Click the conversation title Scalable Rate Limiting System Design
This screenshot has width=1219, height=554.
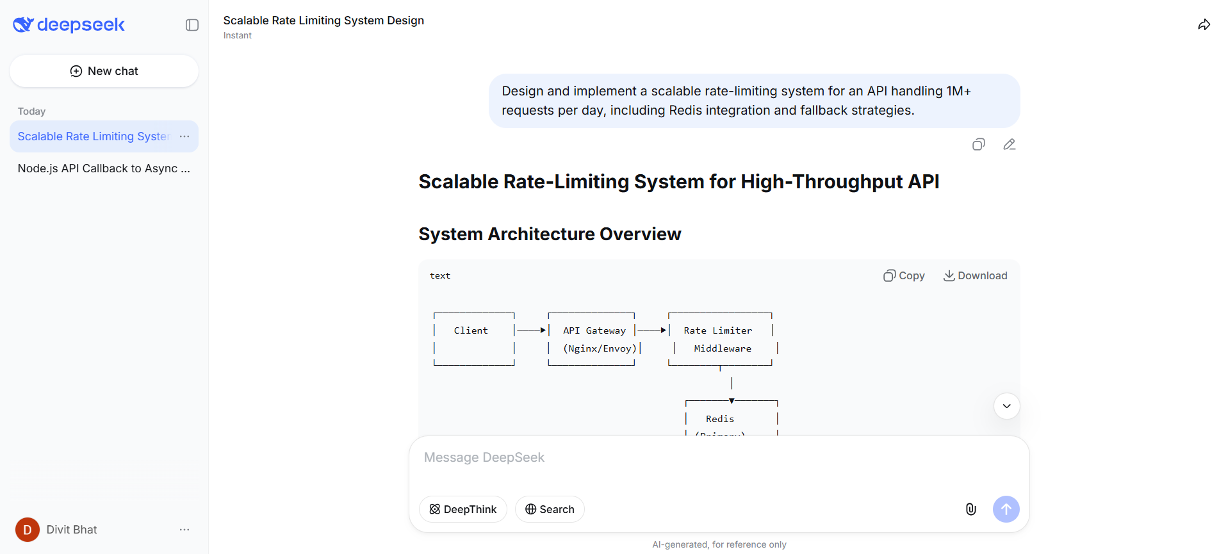tap(323, 20)
